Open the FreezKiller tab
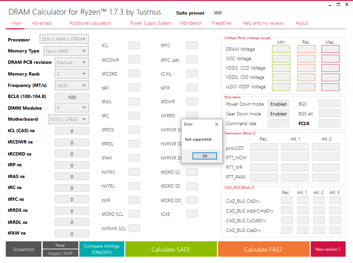Viewport: 353px width, 263px height. coord(222,23)
